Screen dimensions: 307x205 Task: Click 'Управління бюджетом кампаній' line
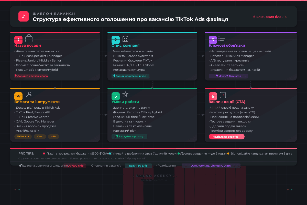(234, 70)
